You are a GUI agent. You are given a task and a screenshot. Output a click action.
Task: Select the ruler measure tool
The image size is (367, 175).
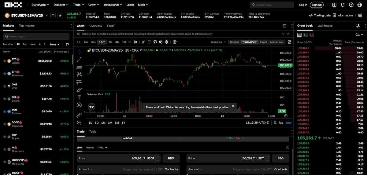click(79, 115)
